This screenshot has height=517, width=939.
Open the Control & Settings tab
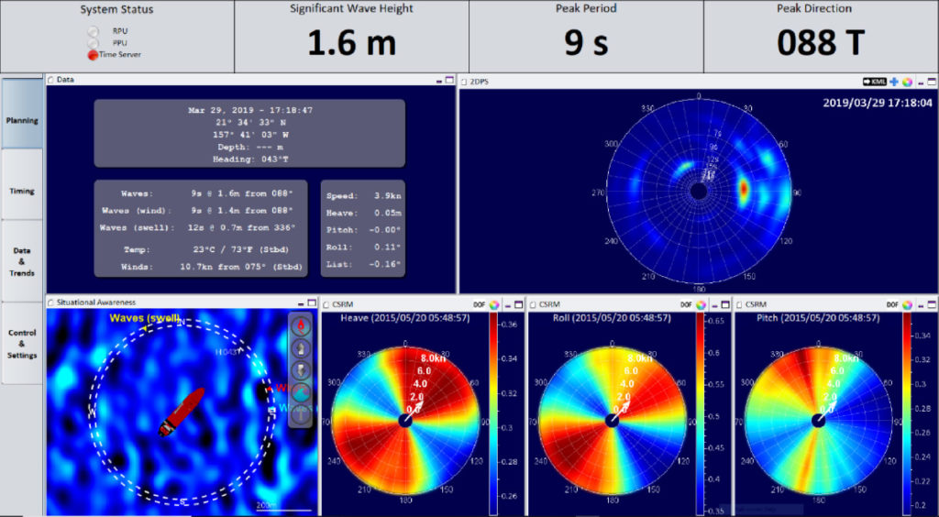(x=22, y=343)
